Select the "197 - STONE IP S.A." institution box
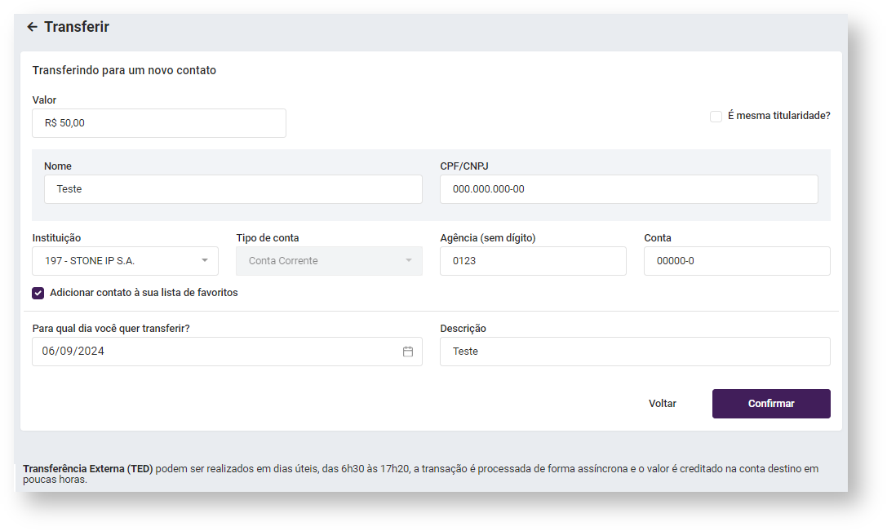The image size is (887, 531). (114, 261)
